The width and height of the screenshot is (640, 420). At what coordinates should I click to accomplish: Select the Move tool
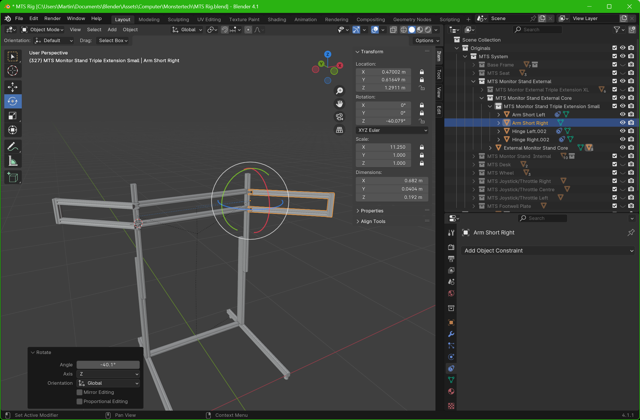[x=13, y=87]
